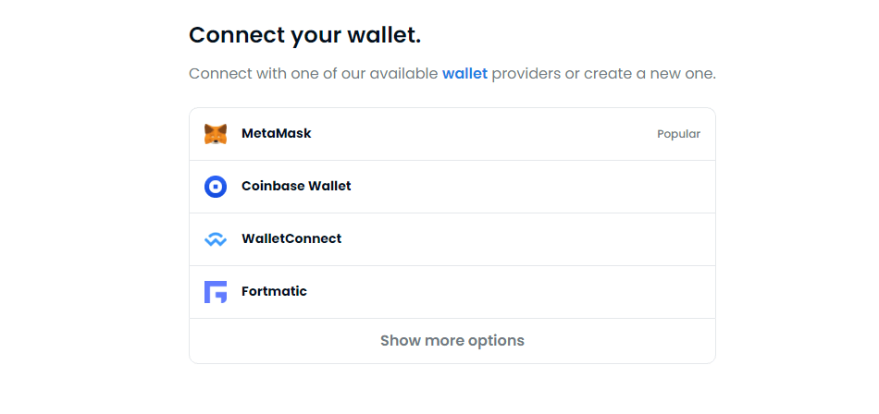The image size is (879, 414).
Task: Connect using the Fortmatic name label
Action: pyautogui.click(x=274, y=292)
